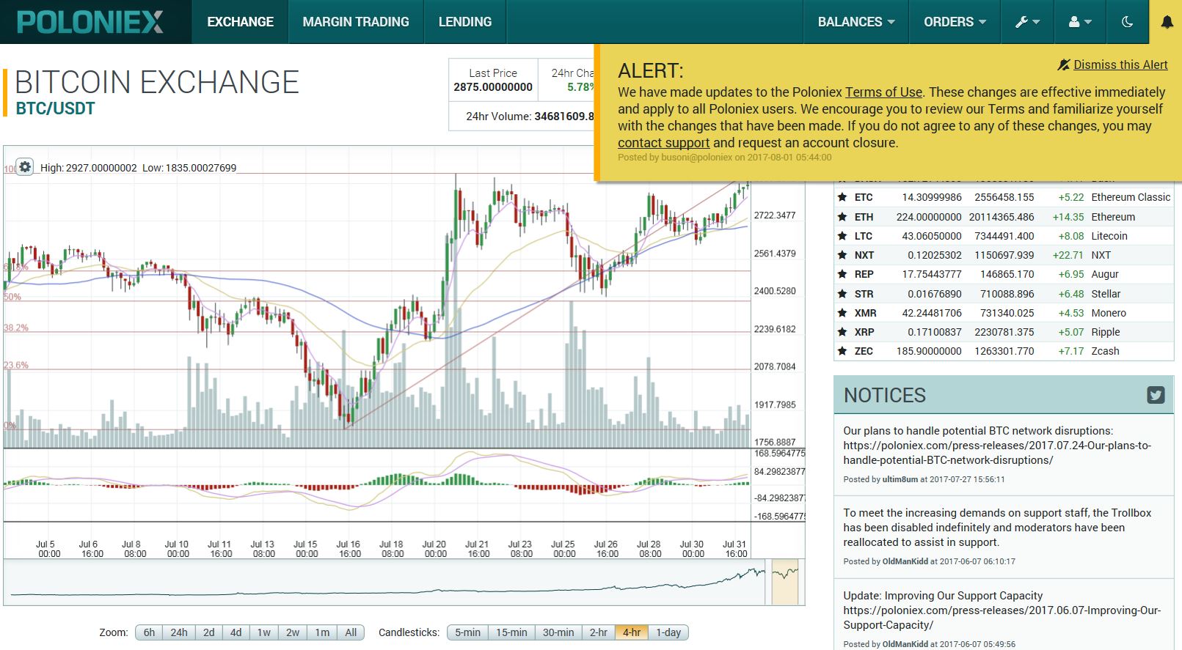Open the Lending tab
The image size is (1182, 650).
[465, 22]
